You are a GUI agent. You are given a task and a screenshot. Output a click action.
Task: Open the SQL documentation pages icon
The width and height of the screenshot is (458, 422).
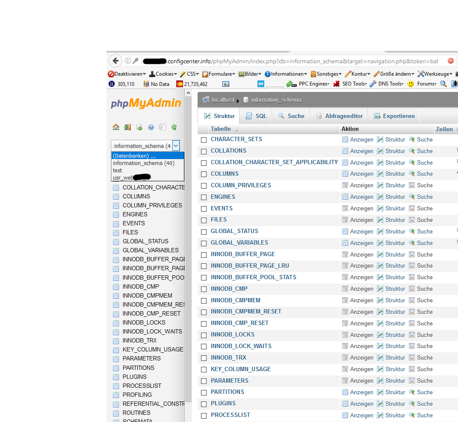[x=163, y=127]
